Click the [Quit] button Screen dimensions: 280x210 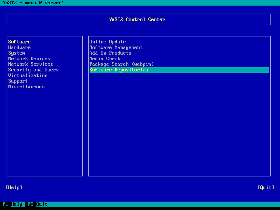(266, 187)
